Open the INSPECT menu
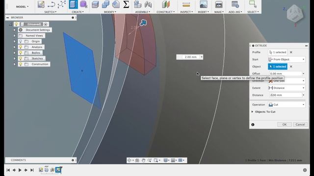The width and height of the screenshot is (314, 176). [186, 12]
